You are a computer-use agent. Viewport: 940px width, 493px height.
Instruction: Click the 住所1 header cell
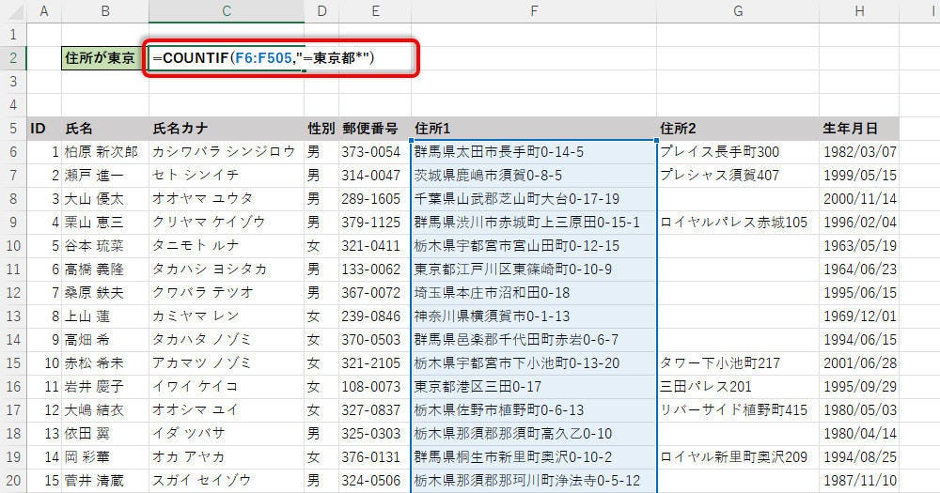tap(533, 128)
